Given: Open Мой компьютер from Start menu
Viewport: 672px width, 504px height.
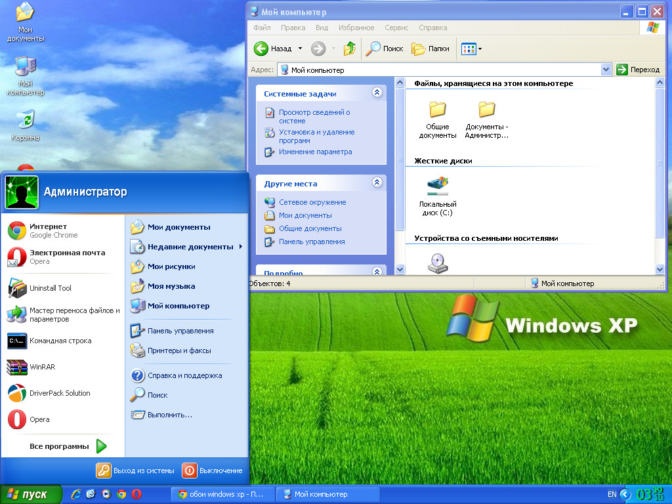Looking at the screenshot, I should coord(186,306).
